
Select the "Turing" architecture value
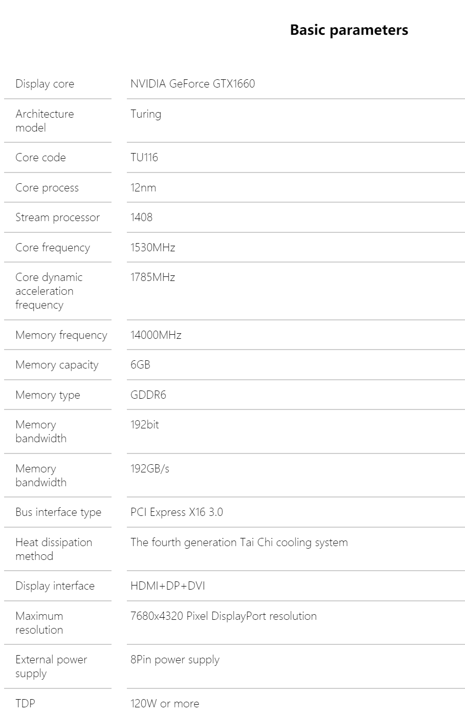click(146, 114)
